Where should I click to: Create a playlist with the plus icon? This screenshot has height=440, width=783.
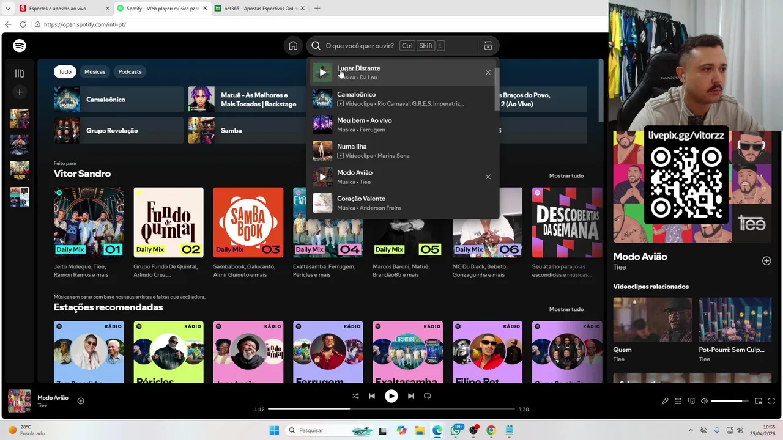click(20, 92)
